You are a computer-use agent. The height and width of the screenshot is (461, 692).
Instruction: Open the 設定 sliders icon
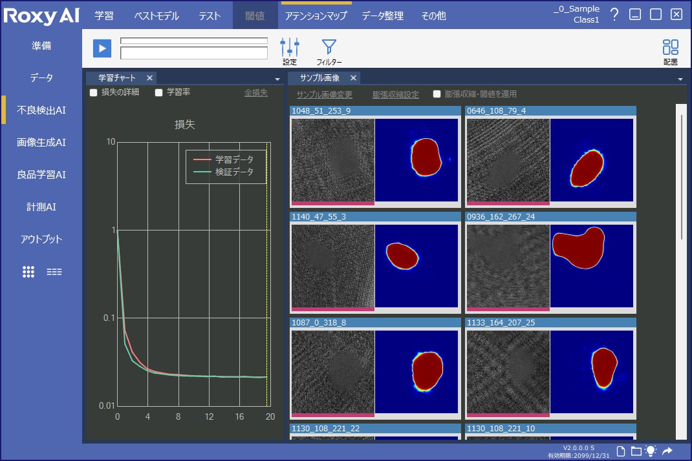tap(290, 48)
